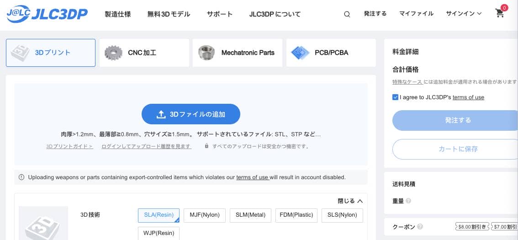Viewport: 518px width, 240px height.
Task: Choose FDM(Plastic) printing technology
Action: pos(296,215)
